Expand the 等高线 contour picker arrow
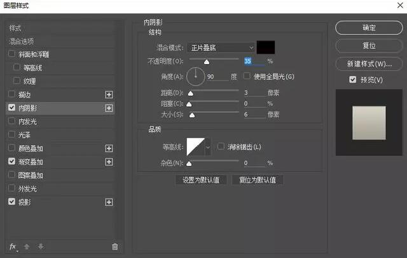The height and width of the screenshot is (258, 407). pos(207,148)
